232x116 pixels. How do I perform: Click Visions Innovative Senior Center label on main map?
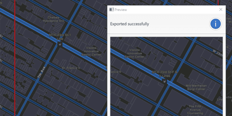pos(91,51)
